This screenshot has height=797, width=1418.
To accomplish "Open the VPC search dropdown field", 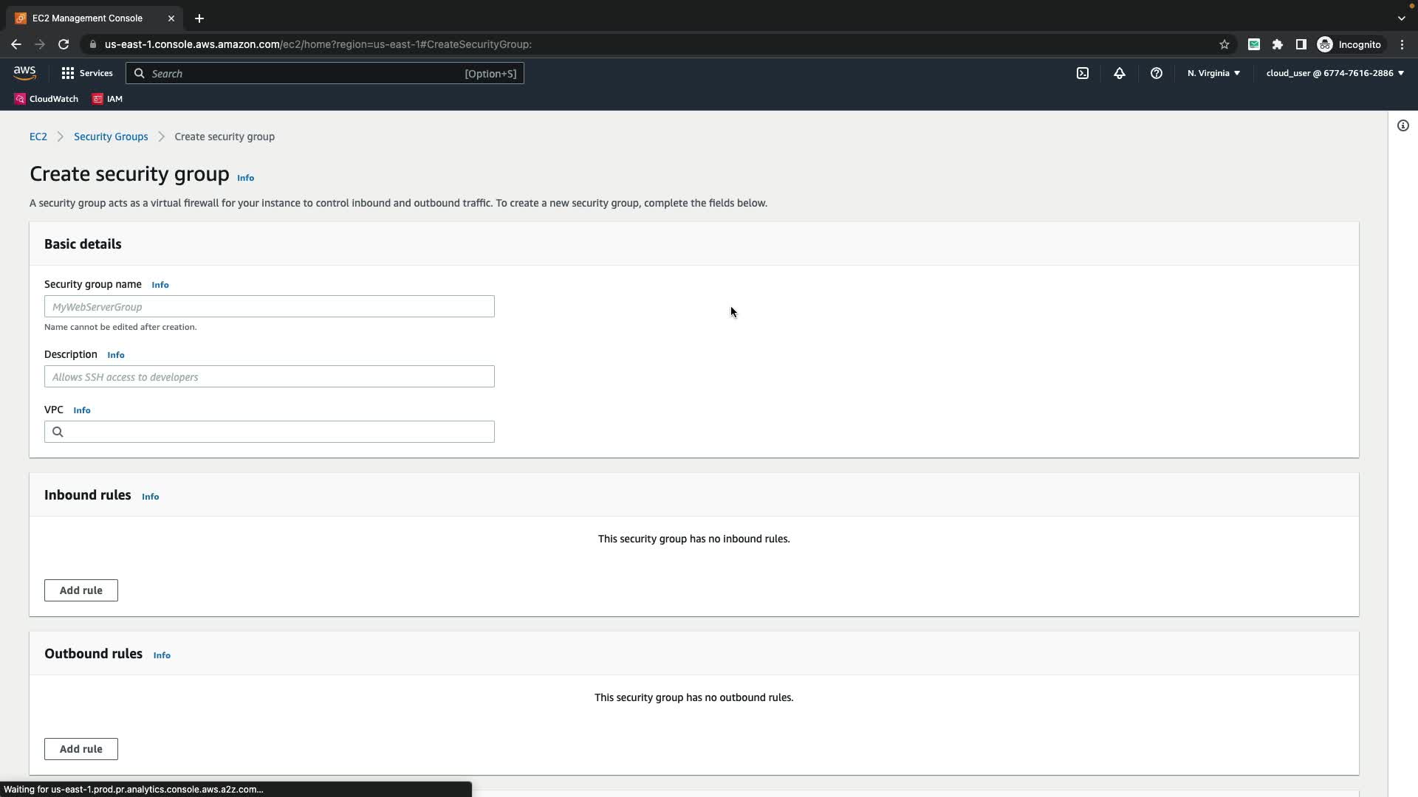I will (269, 432).
